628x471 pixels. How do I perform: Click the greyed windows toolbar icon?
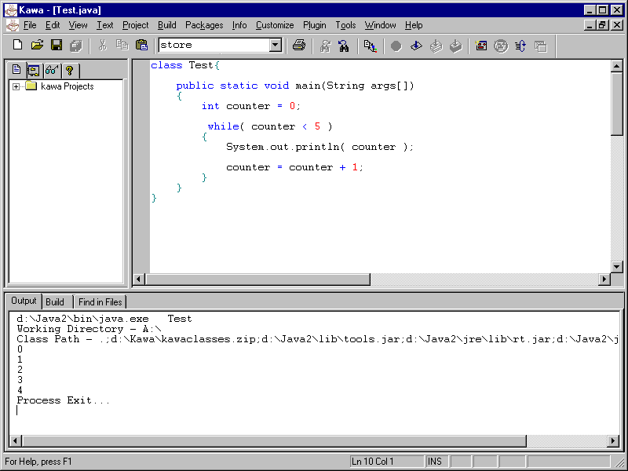click(541, 46)
